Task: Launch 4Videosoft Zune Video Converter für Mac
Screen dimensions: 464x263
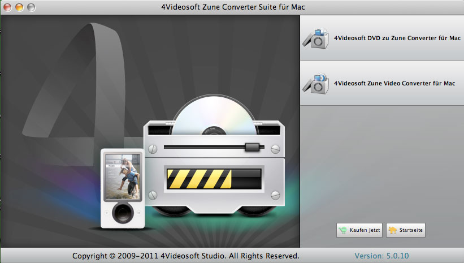Action: (394, 83)
